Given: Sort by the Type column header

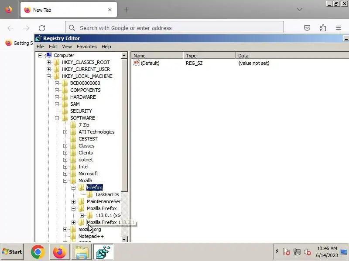Looking at the screenshot, I should click(x=209, y=56).
